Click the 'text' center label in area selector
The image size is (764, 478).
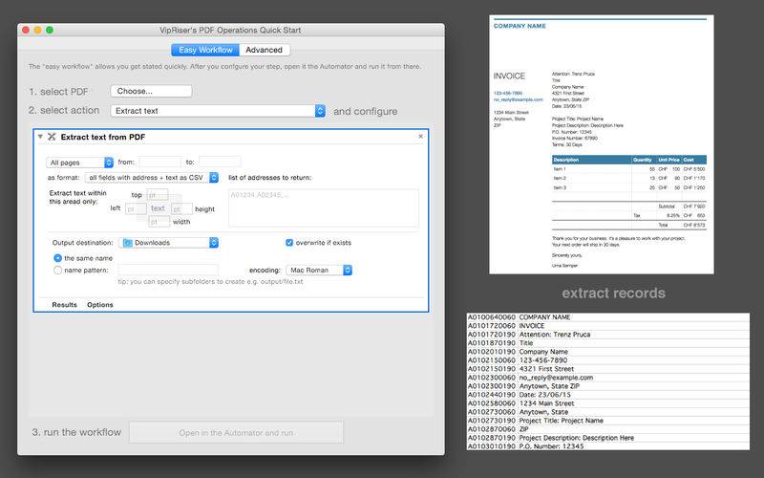[158, 208]
